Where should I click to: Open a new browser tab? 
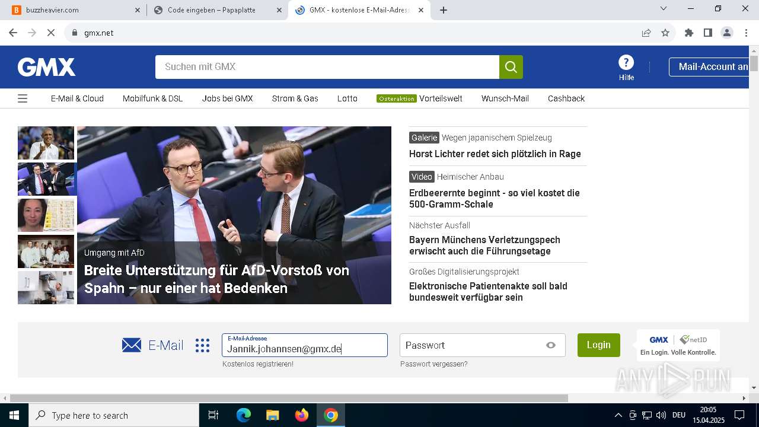coord(444,10)
